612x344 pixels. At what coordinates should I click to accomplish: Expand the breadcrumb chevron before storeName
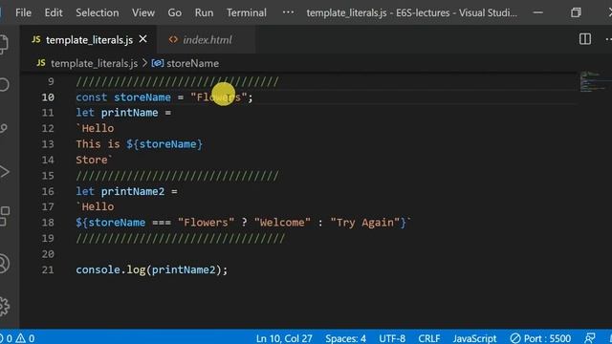pyautogui.click(x=144, y=63)
